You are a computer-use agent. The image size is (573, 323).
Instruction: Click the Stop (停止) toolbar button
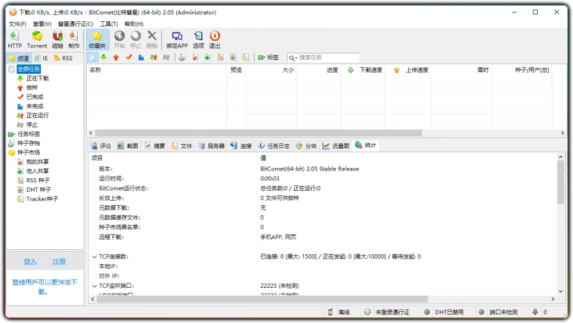135,40
